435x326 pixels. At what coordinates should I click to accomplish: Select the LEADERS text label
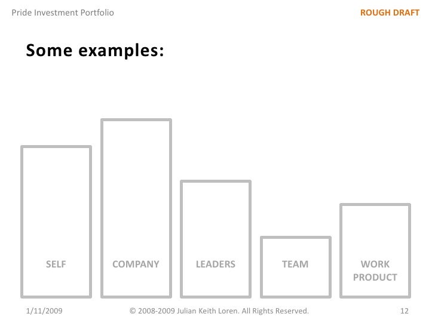pyautogui.click(x=215, y=264)
